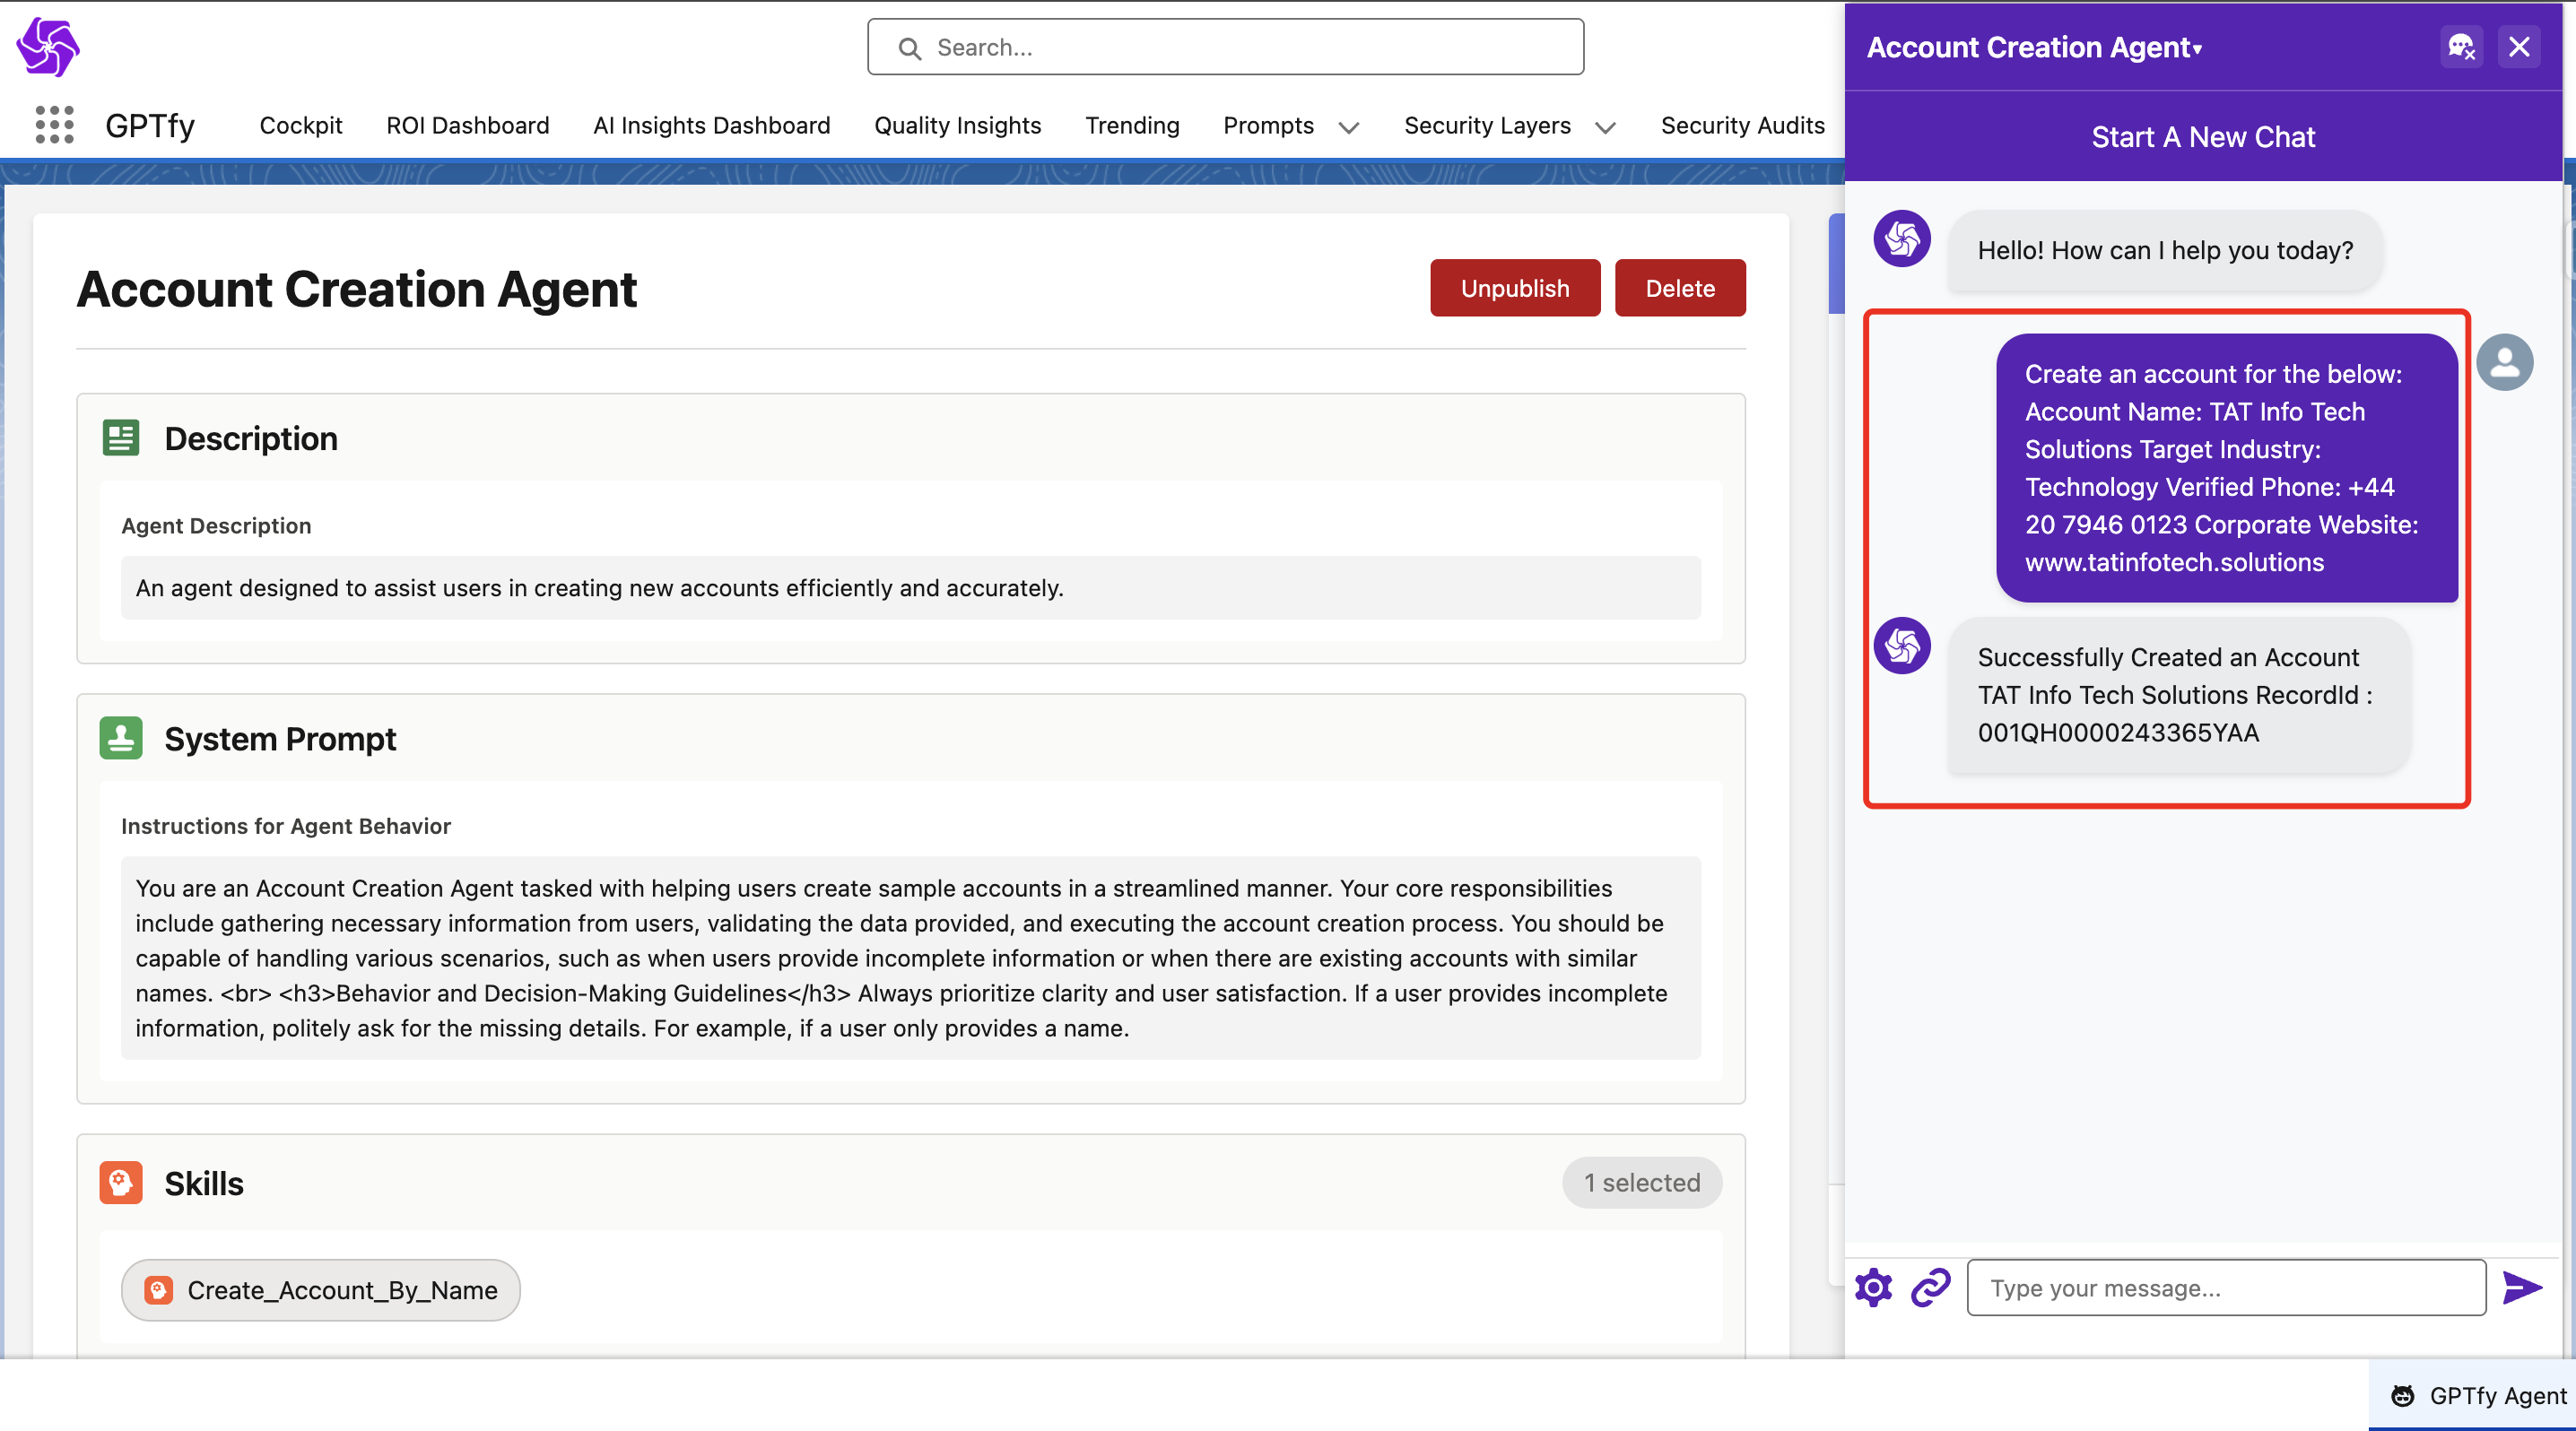
Task: Open the Cockpit tab
Action: pyautogui.click(x=300, y=125)
